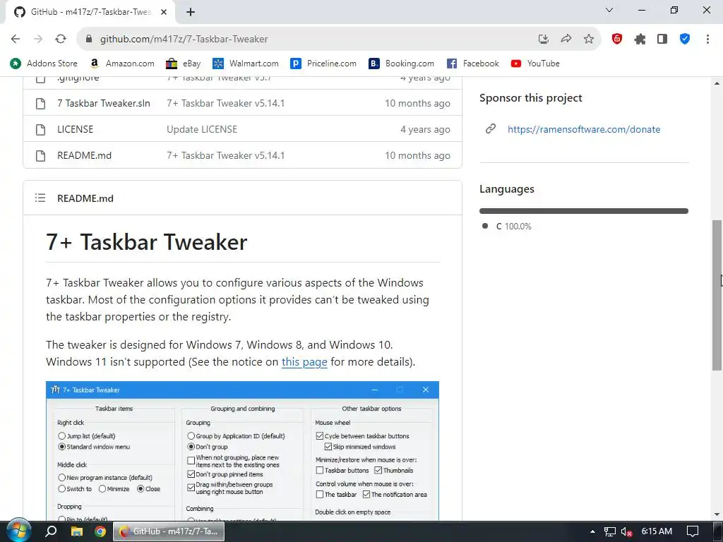Screen dimensions: 723x542
Task: Open the red shield extension icon
Action: (617, 40)
